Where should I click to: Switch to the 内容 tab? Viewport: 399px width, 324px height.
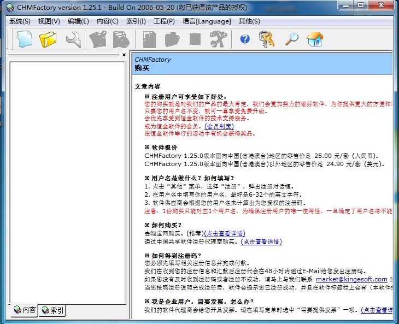pyautogui.click(x=25, y=310)
